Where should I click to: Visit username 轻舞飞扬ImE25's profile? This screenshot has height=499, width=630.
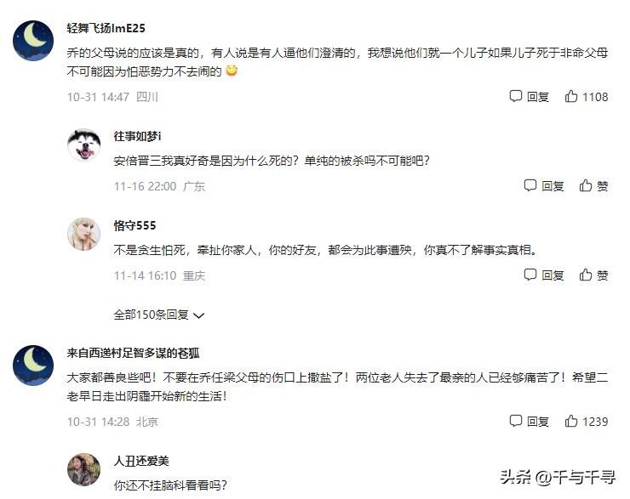pos(106,28)
